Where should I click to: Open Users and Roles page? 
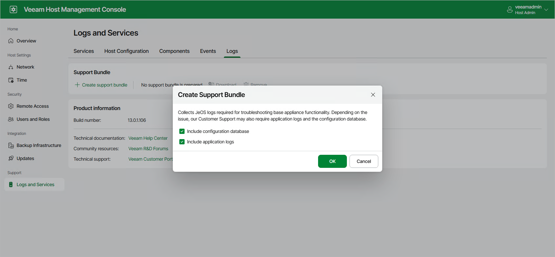[34, 119]
